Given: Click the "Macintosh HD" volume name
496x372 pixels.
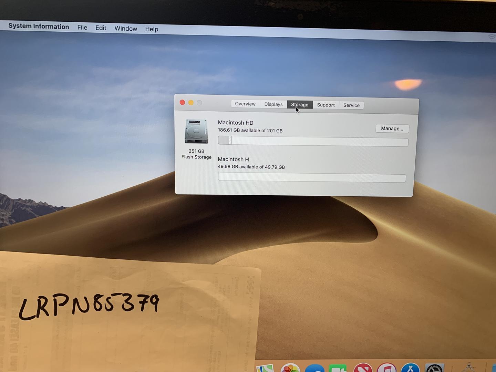Looking at the screenshot, I should tap(236, 123).
